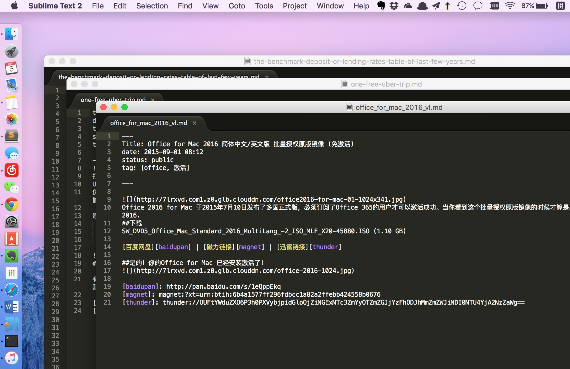The height and width of the screenshot is (369, 570).
Task: Open Safari compass in dock
Action: 12,290
